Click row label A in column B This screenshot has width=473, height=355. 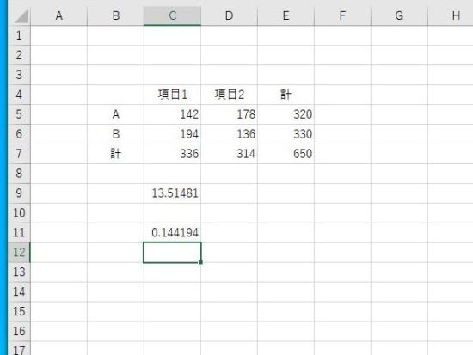(115, 114)
